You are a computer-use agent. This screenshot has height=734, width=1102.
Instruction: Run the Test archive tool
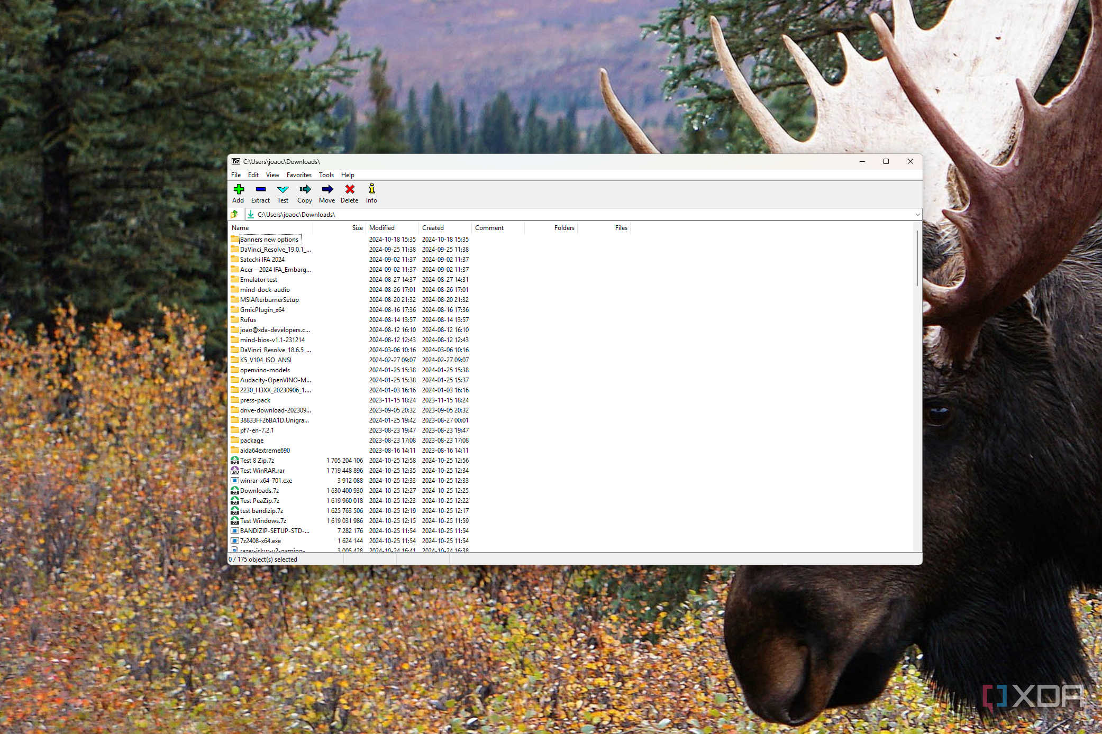[x=283, y=189]
